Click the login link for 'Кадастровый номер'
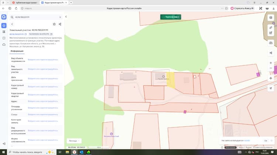This screenshot has width=277, height=155. pos(43,87)
